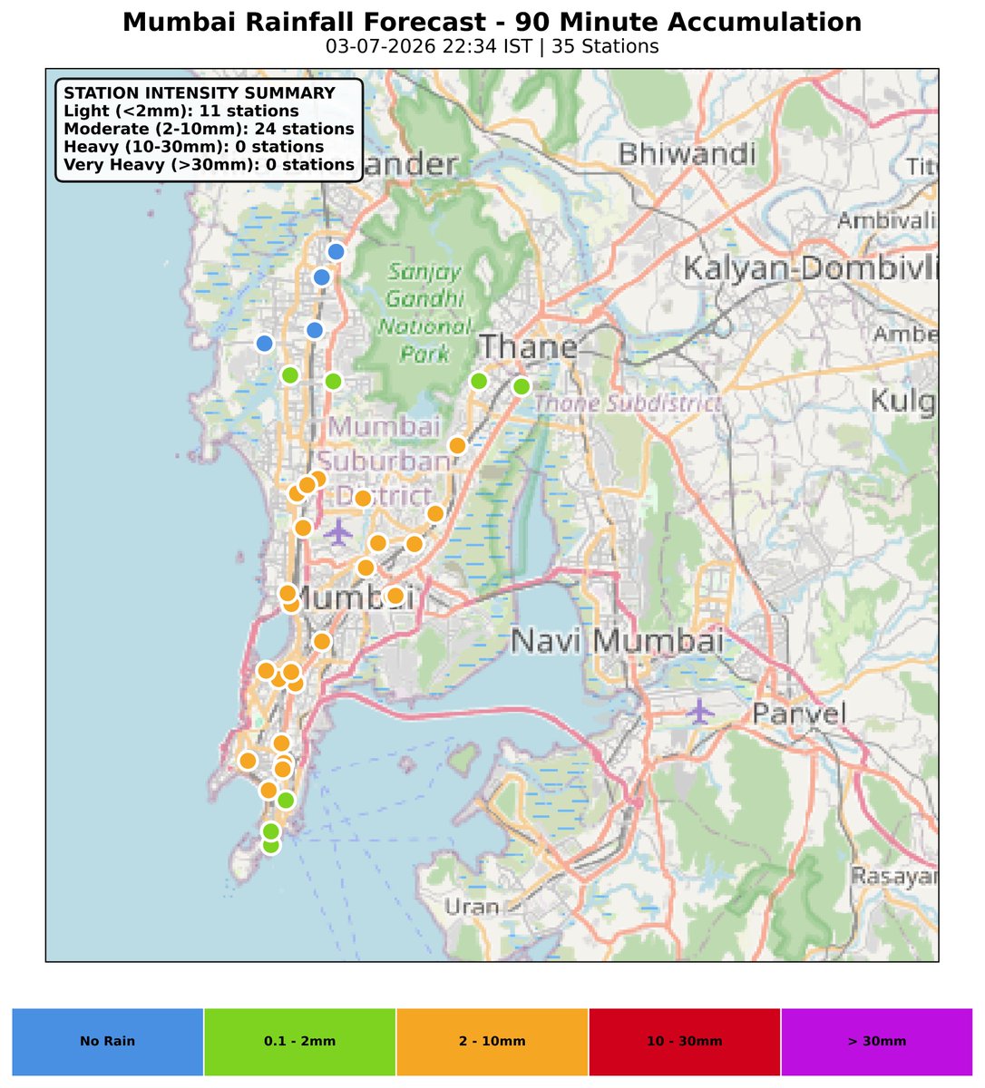Click the No Rain blue legend swatch
Image resolution: width=985 pixels, height=1088 pixels.
pyautogui.click(x=107, y=1041)
